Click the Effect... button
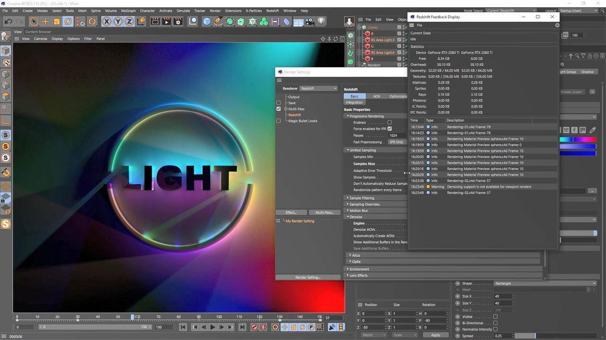Screen dimensions: 606x340 point(291,212)
